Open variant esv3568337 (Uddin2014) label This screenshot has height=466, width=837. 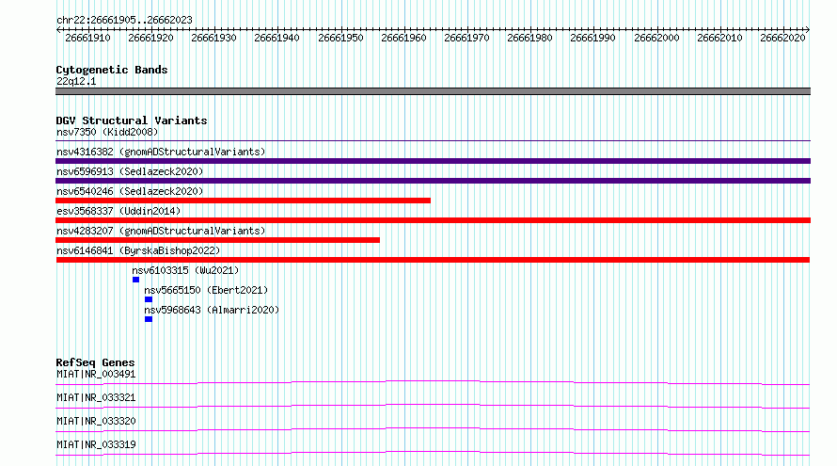(118, 211)
